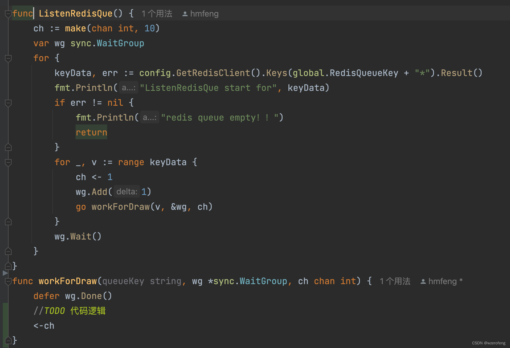Click the 'delta:' parameter hint in wg.Add
Image resolution: width=510 pixels, height=348 pixels.
coord(127,192)
